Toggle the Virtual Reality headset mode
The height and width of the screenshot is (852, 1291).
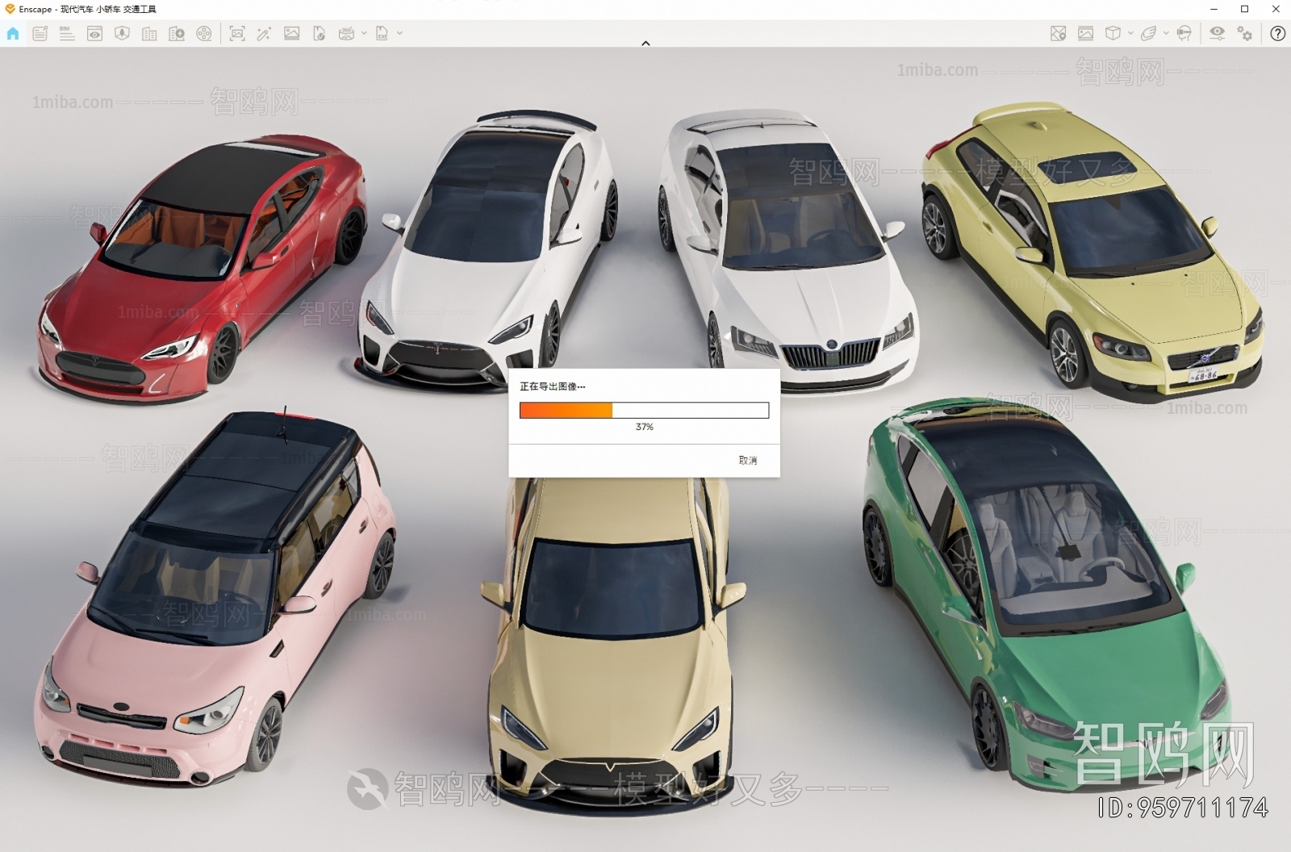(1184, 33)
